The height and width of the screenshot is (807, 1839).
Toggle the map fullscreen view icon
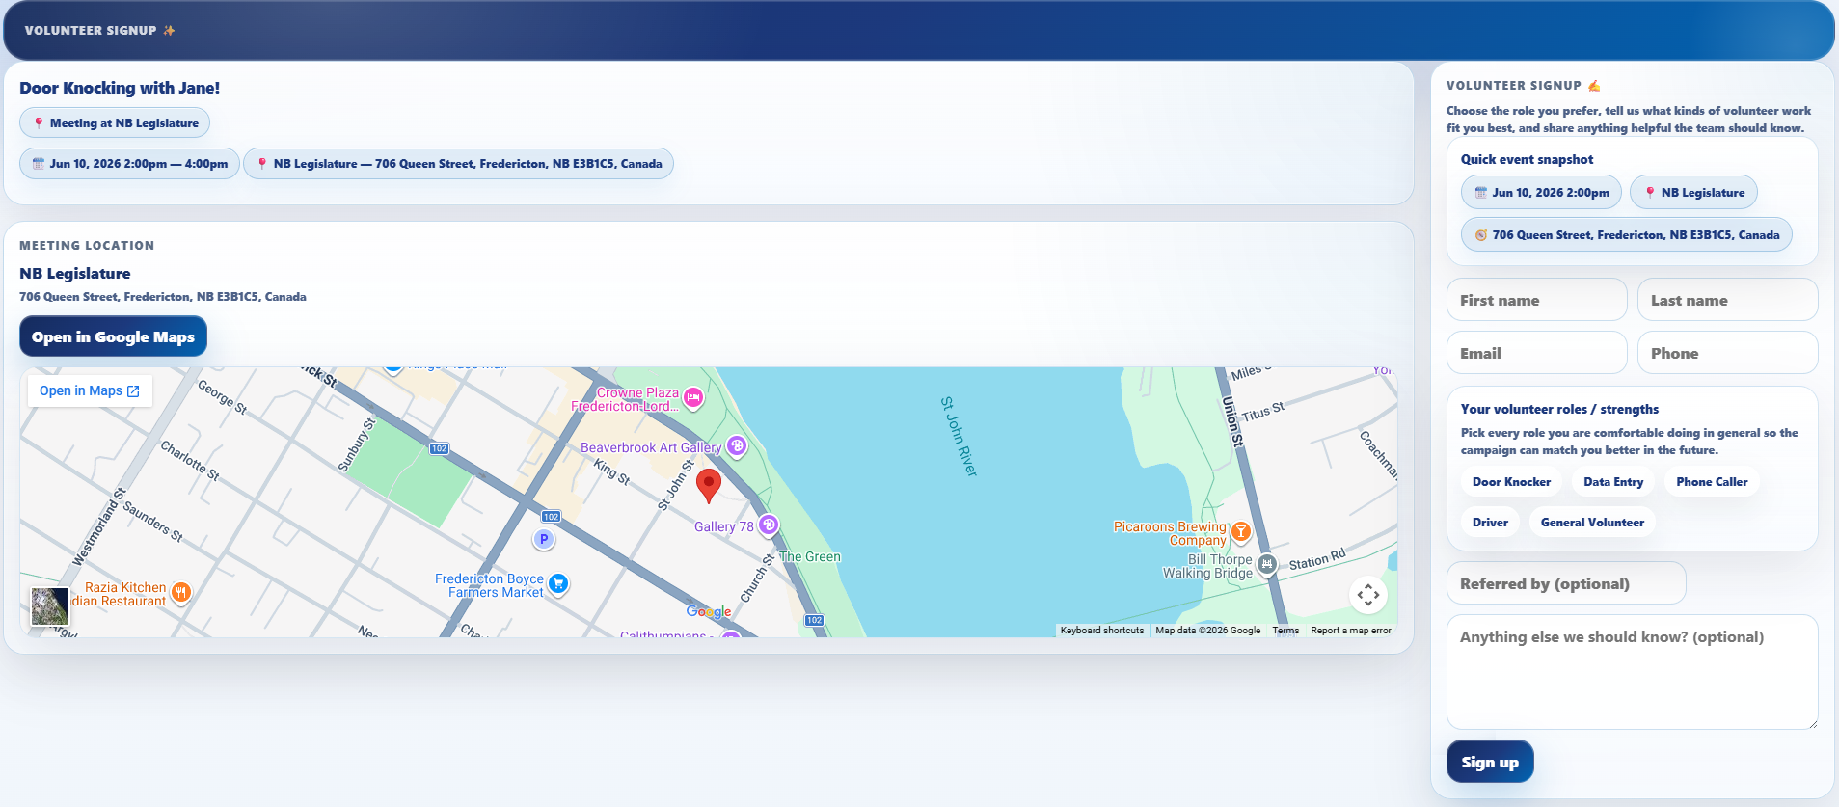point(1367,595)
